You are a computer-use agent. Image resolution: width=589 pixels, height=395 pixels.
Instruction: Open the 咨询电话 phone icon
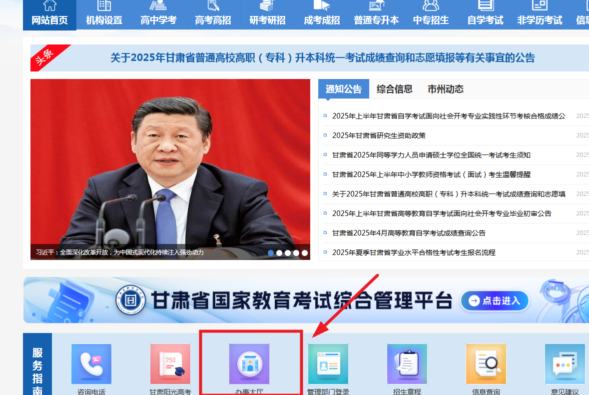pos(91,364)
